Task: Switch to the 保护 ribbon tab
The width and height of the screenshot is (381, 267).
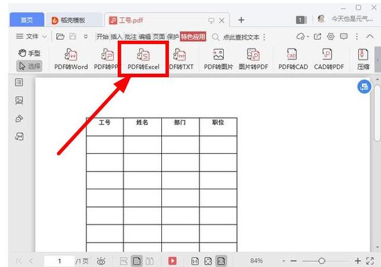Action: 173,37
